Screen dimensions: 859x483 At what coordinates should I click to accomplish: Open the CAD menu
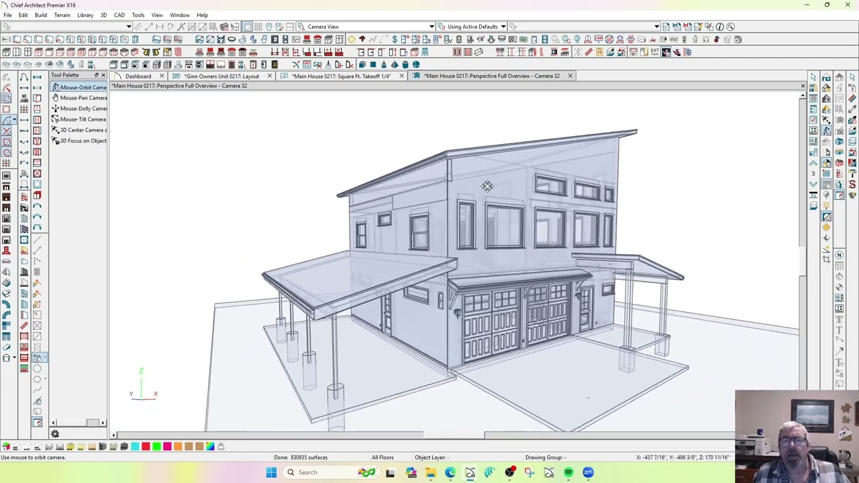tap(119, 15)
